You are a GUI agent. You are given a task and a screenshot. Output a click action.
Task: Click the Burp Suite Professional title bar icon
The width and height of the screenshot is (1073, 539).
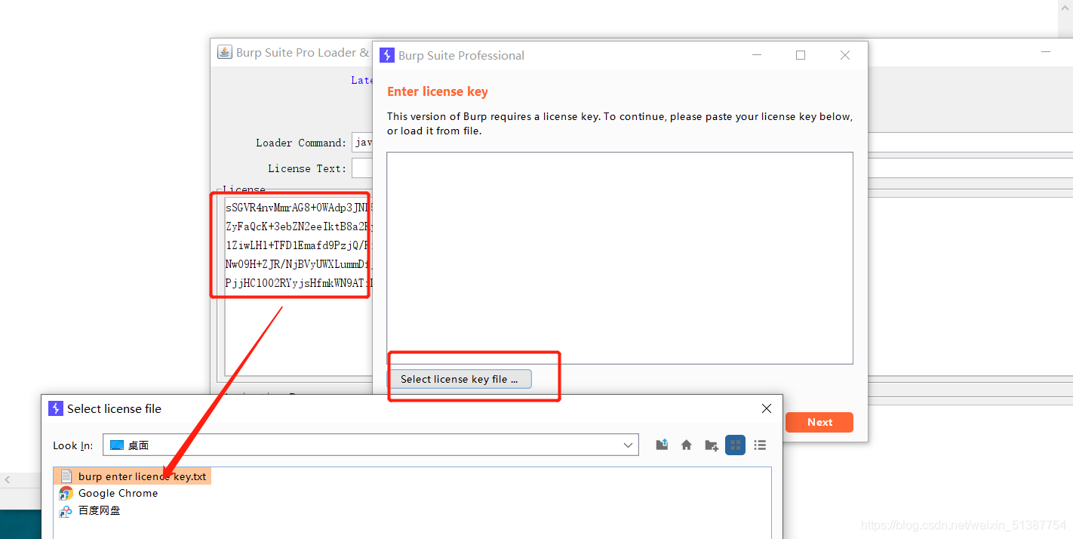pos(386,55)
